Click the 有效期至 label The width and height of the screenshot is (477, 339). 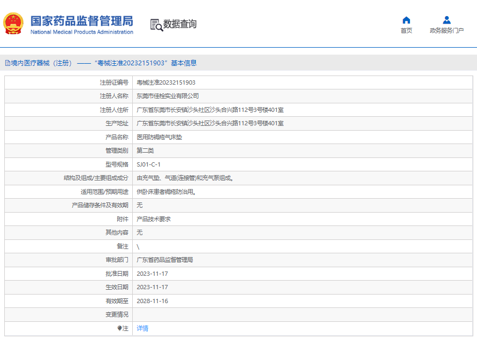click(x=117, y=301)
